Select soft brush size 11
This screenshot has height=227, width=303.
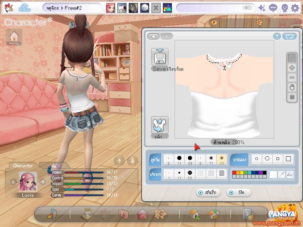click(211, 159)
